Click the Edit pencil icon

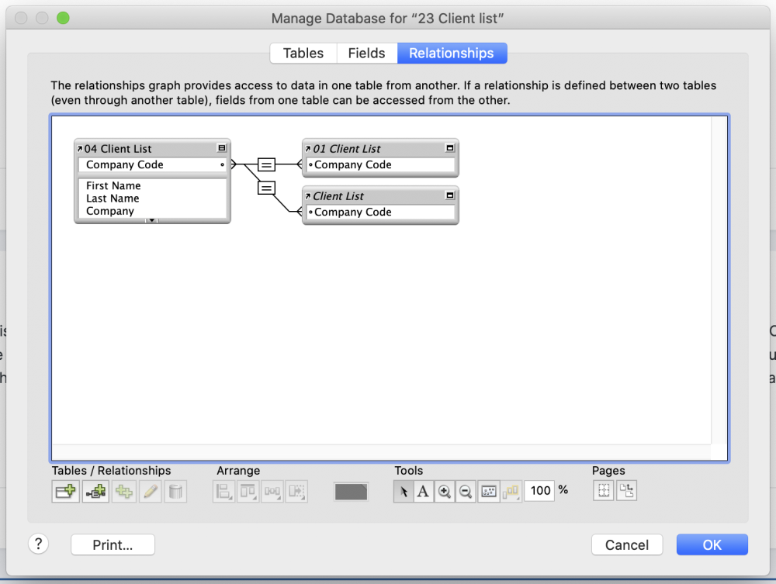(150, 490)
